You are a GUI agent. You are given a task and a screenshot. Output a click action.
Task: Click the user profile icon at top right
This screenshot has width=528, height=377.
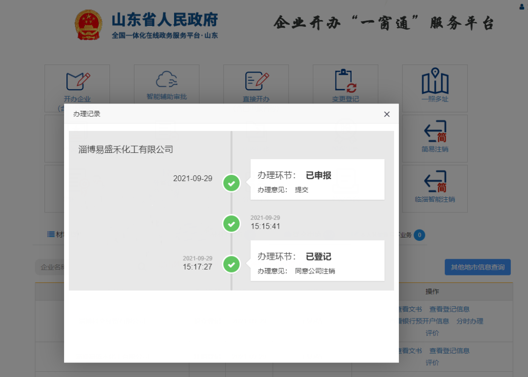pos(522,6)
